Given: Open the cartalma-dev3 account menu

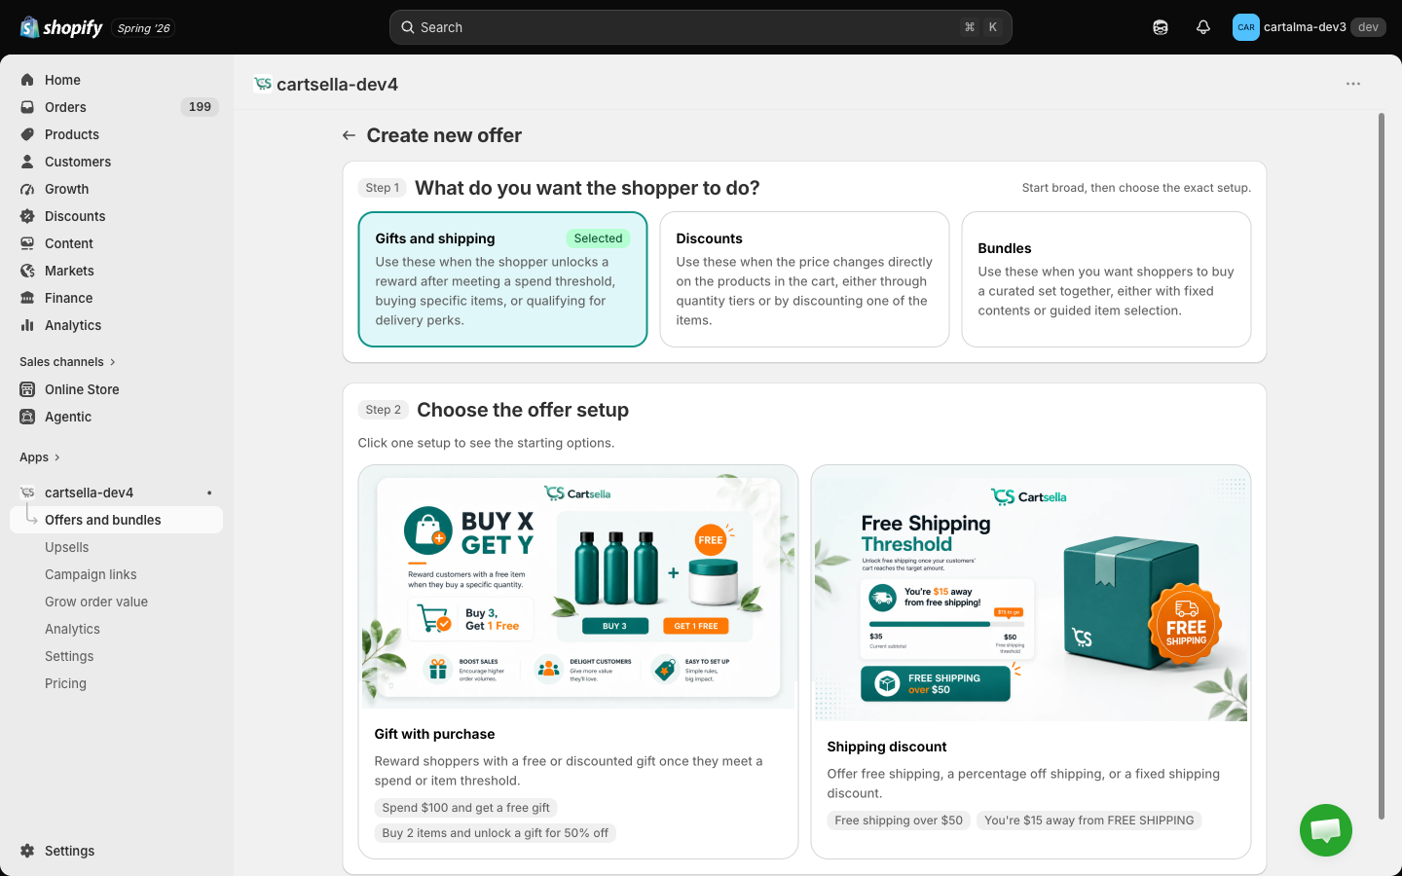Looking at the screenshot, I should click(x=1309, y=27).
